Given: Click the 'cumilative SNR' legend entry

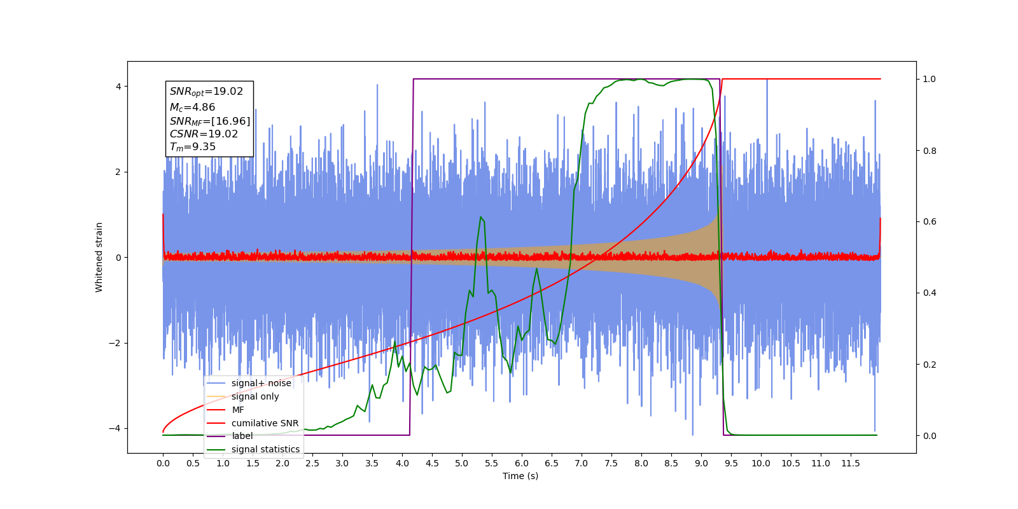Looking at the screenshot, I should point(253,423).
